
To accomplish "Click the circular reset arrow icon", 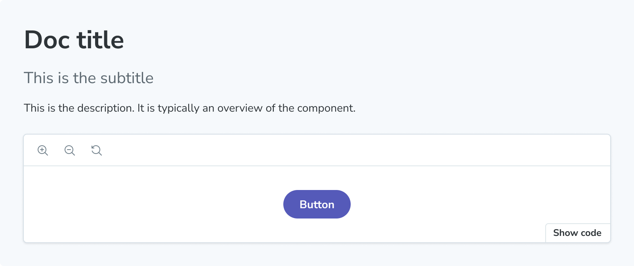I will coord(96,150).
